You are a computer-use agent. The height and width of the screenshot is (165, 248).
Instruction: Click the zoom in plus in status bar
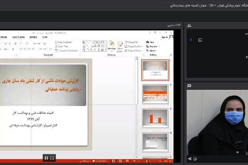pyautogui.click(x=160, y=161)
